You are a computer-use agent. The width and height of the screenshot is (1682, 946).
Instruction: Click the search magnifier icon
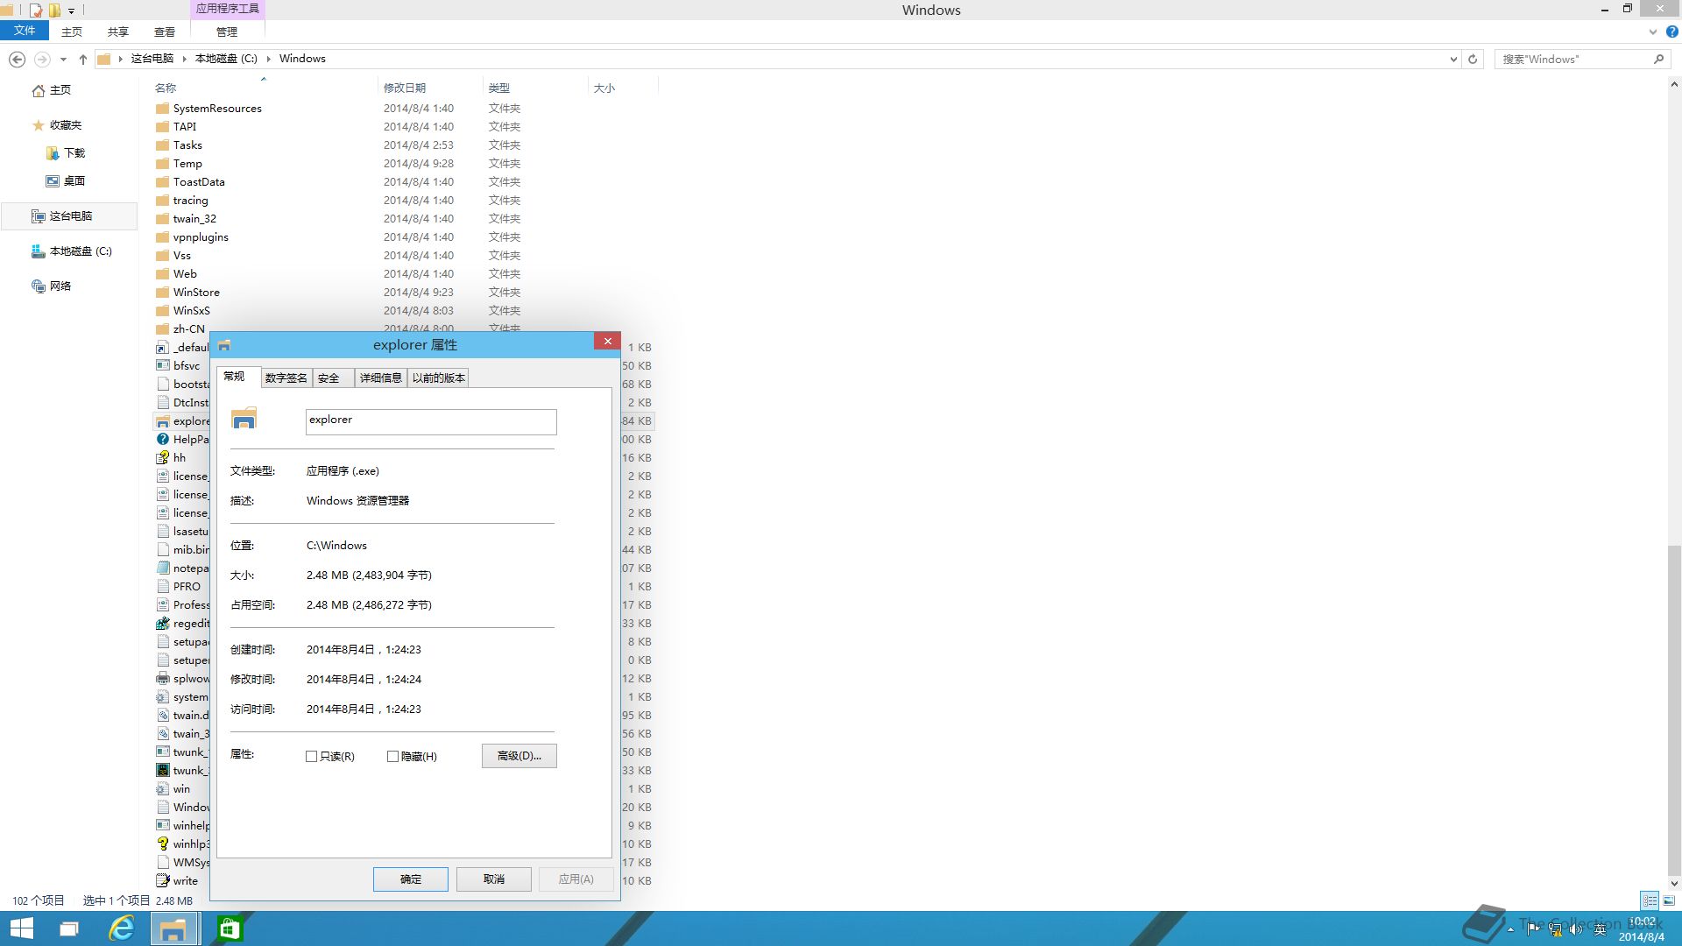pyautogui.click(x=1658, y=59)
